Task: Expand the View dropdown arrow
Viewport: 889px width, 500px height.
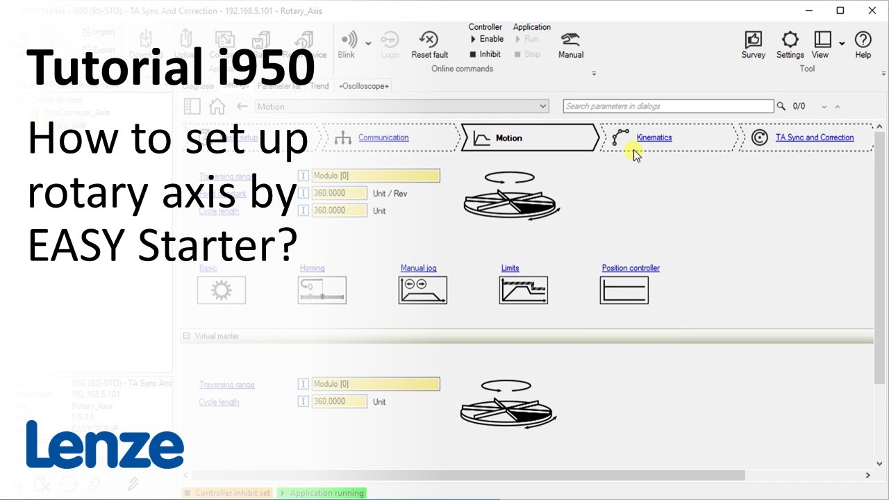Action: [x=842, y=43]
